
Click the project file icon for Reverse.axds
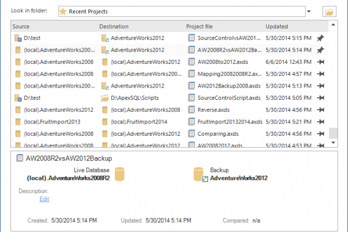click(191, 110)
